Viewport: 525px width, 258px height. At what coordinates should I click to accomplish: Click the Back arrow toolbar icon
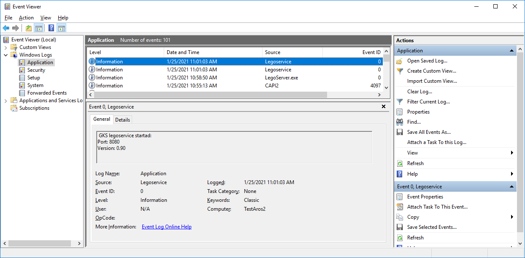click(x=6, y=28)
